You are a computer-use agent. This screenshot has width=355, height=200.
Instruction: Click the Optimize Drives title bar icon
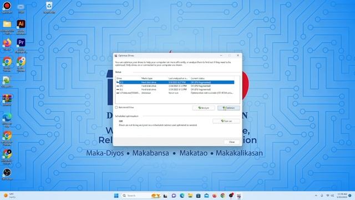(116, 56)
